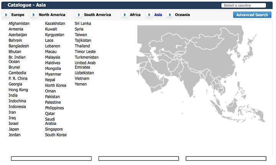Open Br. Indian Ocean link

tap(17, 60)
